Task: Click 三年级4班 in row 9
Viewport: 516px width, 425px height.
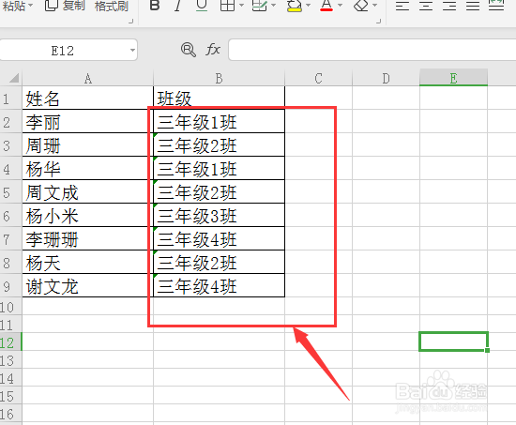Action: pos(220,286)
